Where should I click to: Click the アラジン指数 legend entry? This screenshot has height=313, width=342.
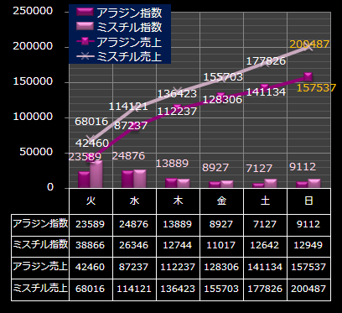(119, 13)
